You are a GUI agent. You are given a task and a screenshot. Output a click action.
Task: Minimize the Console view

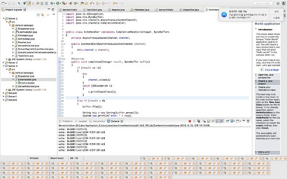click(243, 121)
